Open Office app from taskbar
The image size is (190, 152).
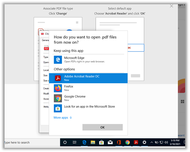click(119, 142)
